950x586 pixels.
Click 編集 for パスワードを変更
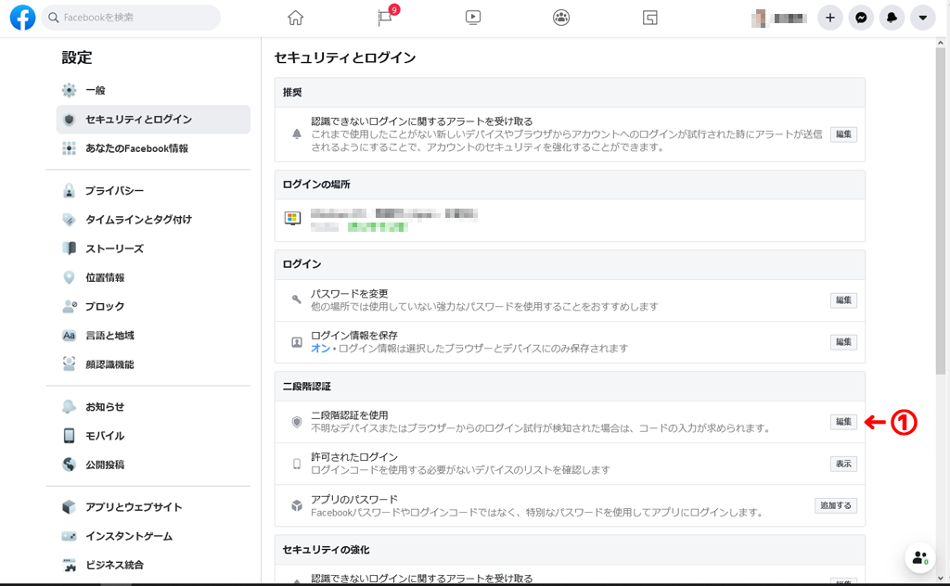tap(843, 300)
